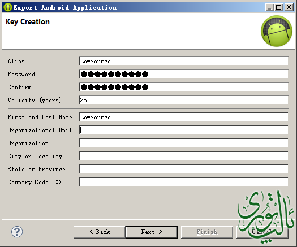Return to previous page with Back
The width and height of the screenshot is (297, 247).
click(100, 232)
